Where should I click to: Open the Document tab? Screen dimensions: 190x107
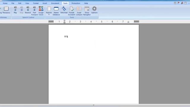(x=55, y=3)
